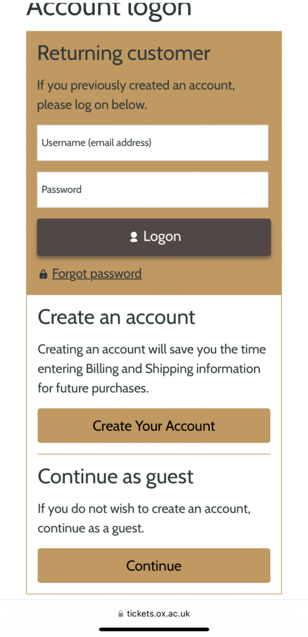Click the person icon inside Logon button
This screenshot has width=308, height=637.
tap(134, 237)
